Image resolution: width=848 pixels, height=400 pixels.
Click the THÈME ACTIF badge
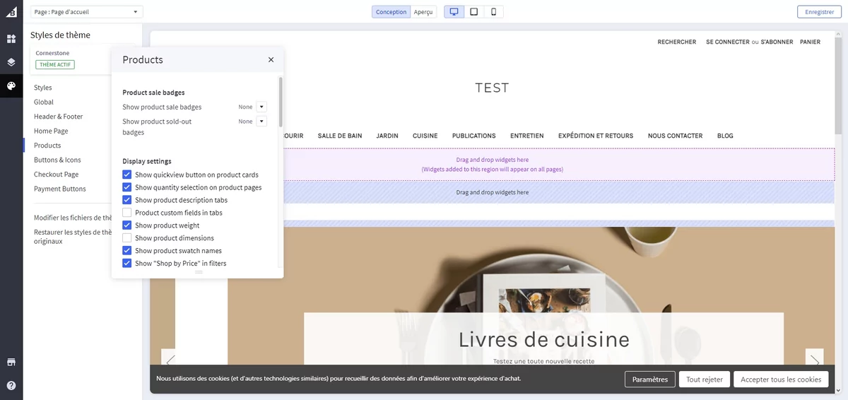[55, 64]
